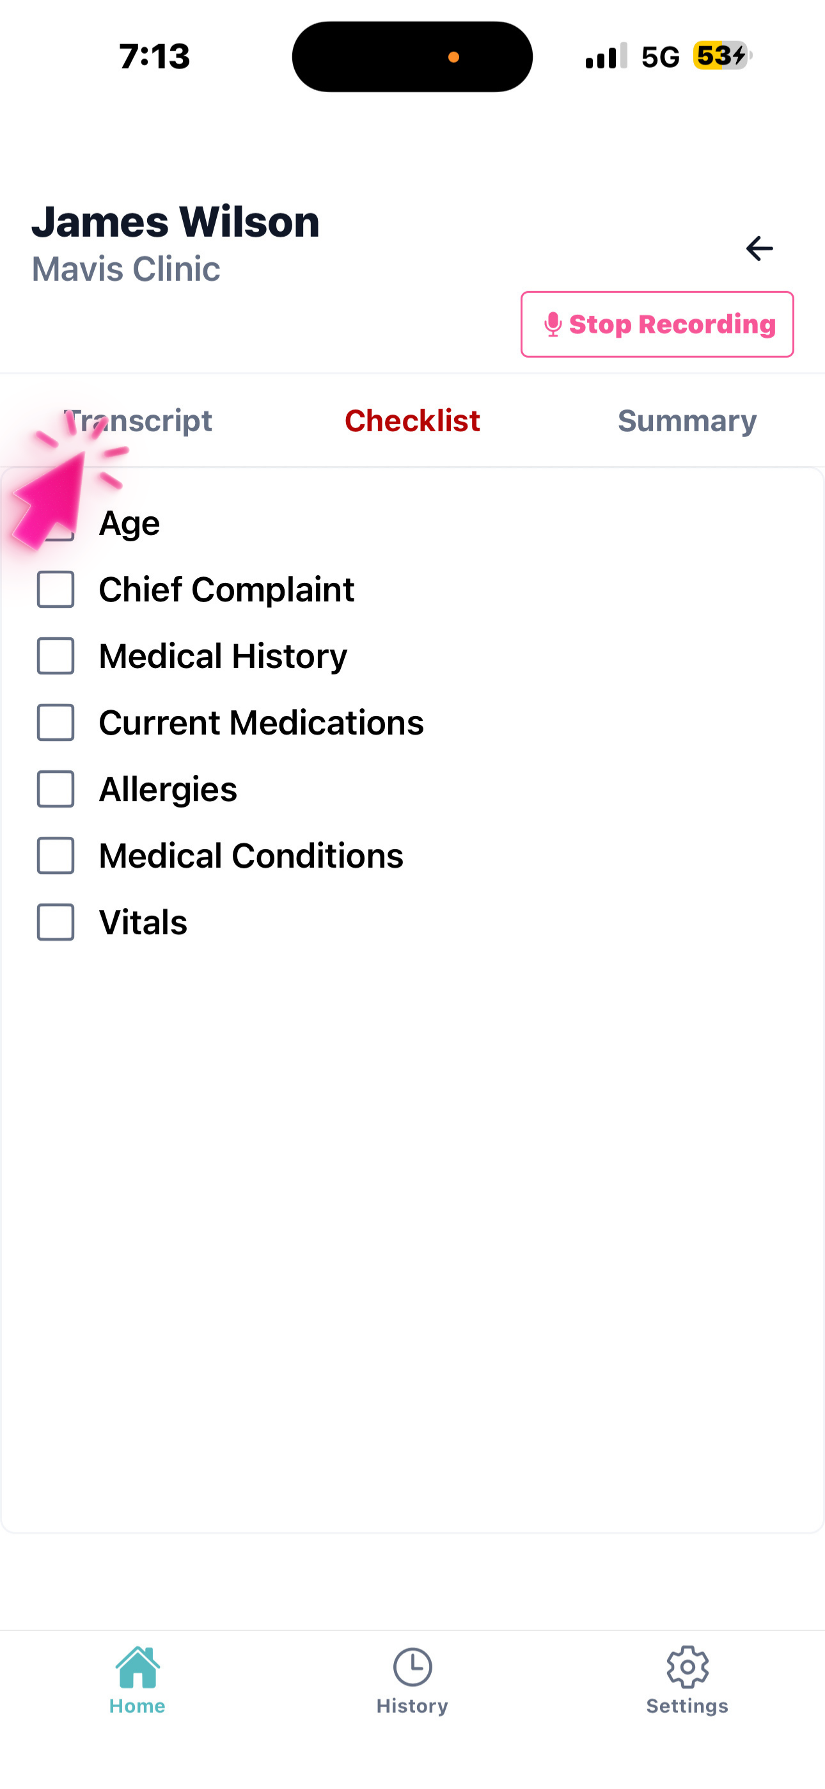Tap the microphone icon in Stop Recording
825x1789 pixels.
tap(553, 324)
